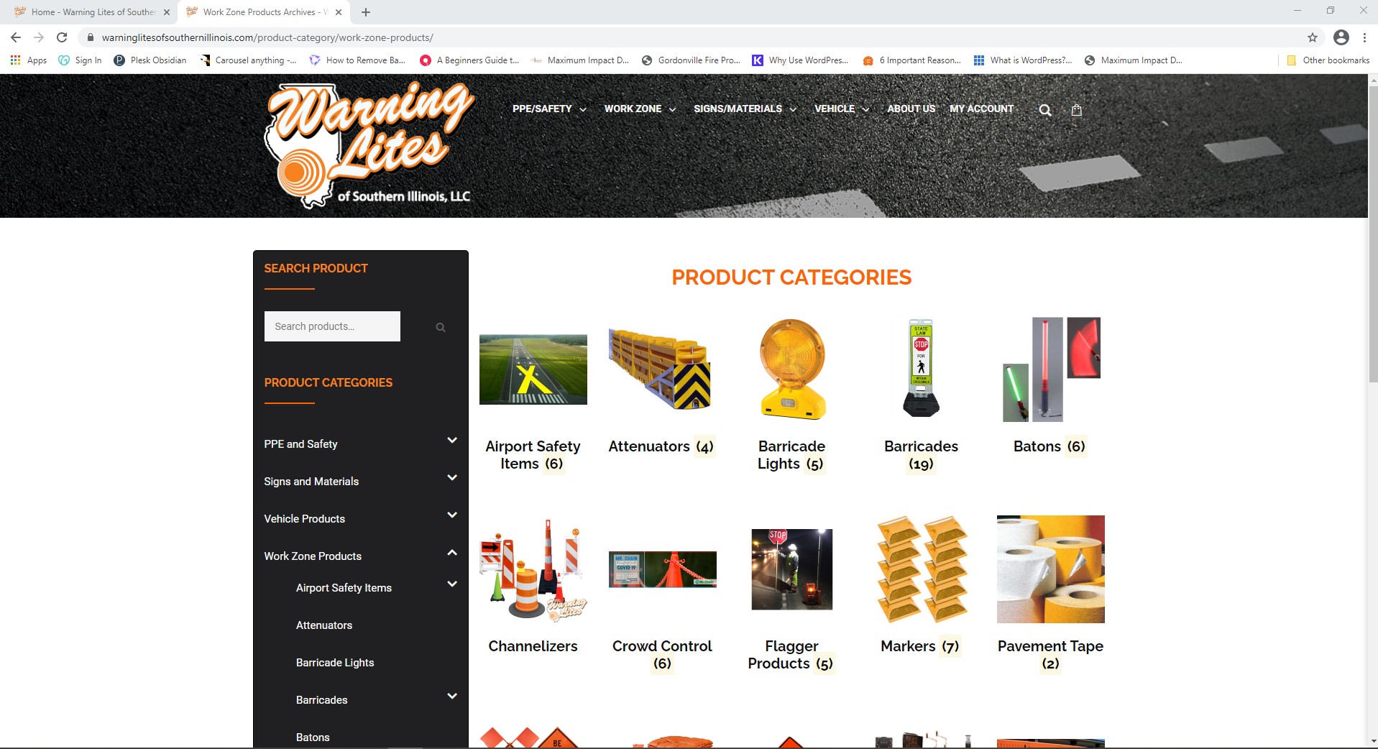Go back with the browser back arrow
Screen dimensions: 1378x749
coord(16,37)
